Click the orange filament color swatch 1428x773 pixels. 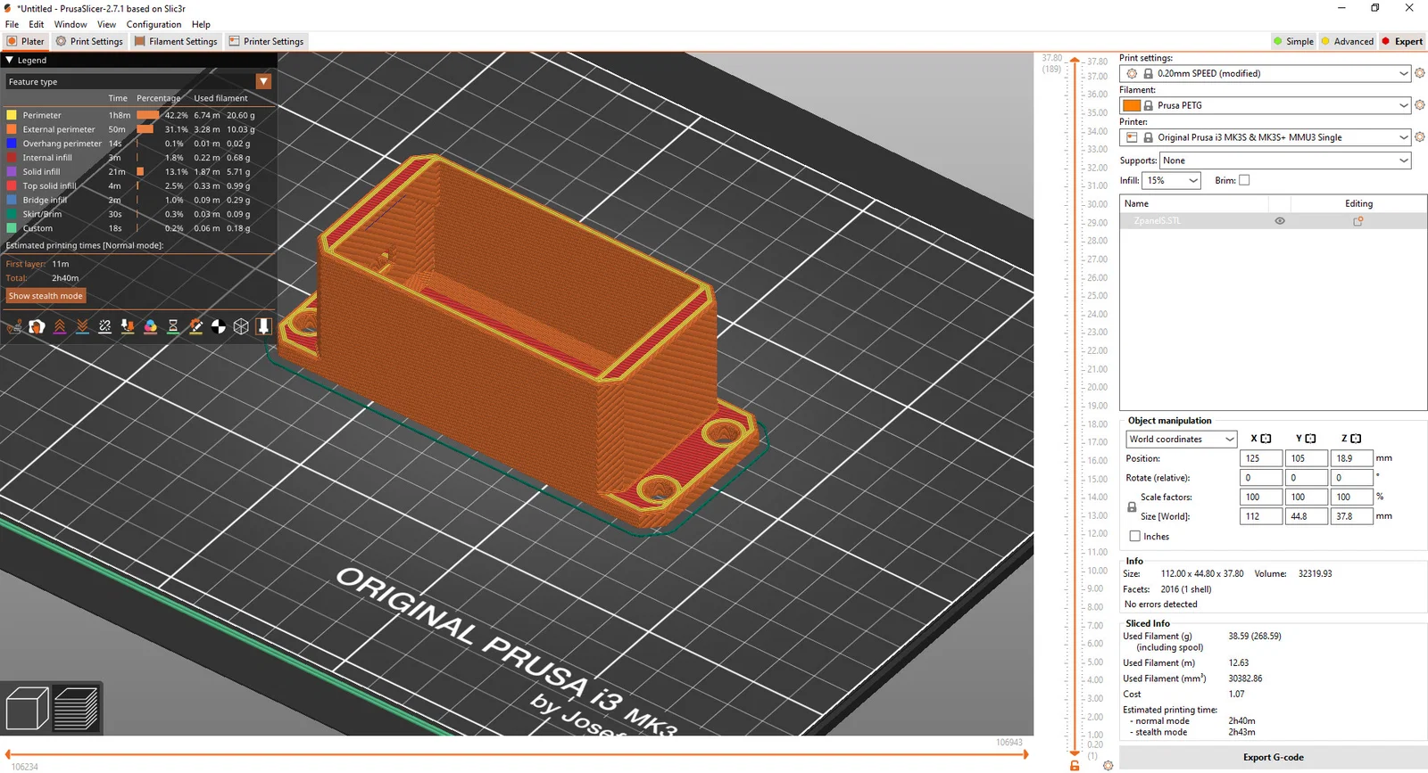click(x=1132, y=105)
